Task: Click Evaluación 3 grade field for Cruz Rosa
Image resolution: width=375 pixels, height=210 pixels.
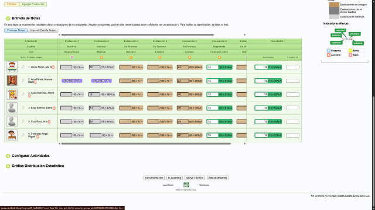Action: click(125, 122)
